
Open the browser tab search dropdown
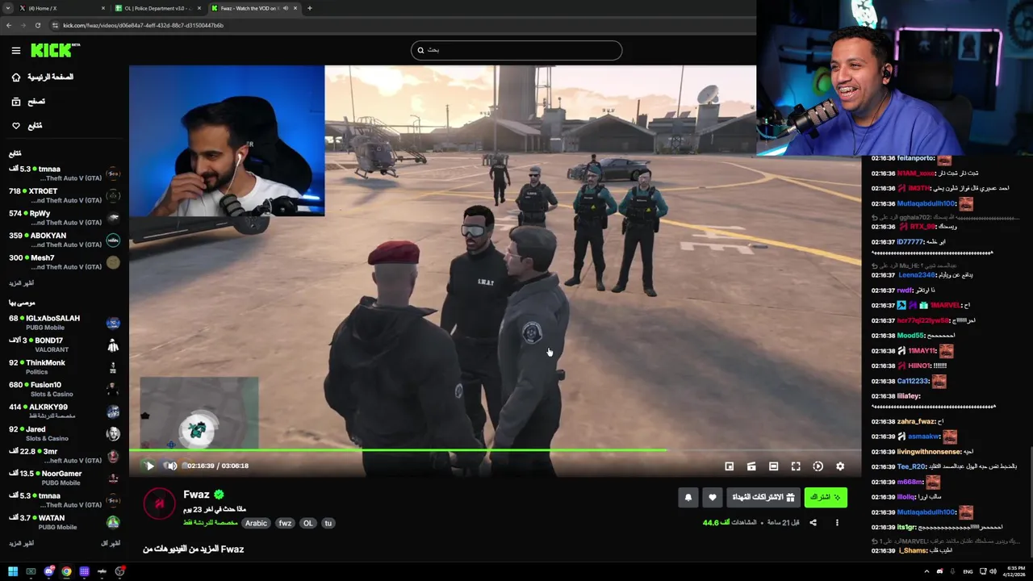7,8
